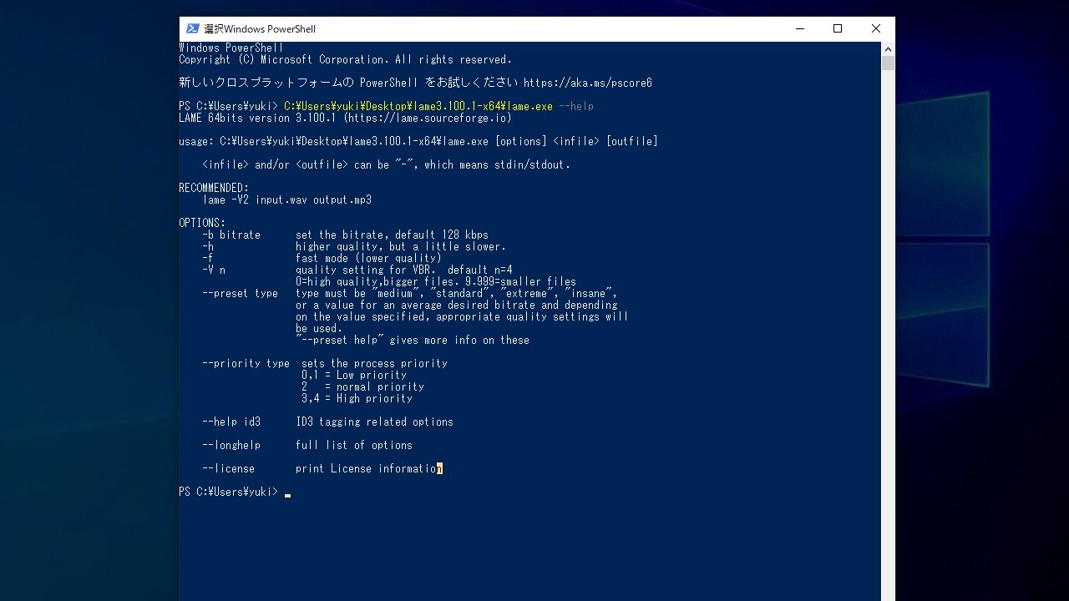Click '3,4 = High priority' line
The width and height of the screenshot is (1069, 601).
[x=357, y=398]
